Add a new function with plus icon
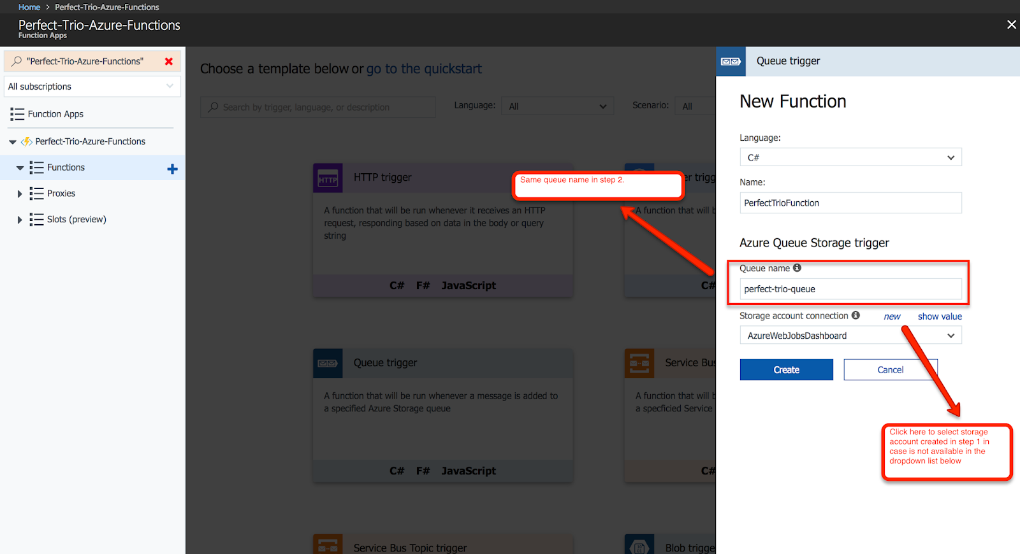The image size is (1020, 554). click(172, 169)
